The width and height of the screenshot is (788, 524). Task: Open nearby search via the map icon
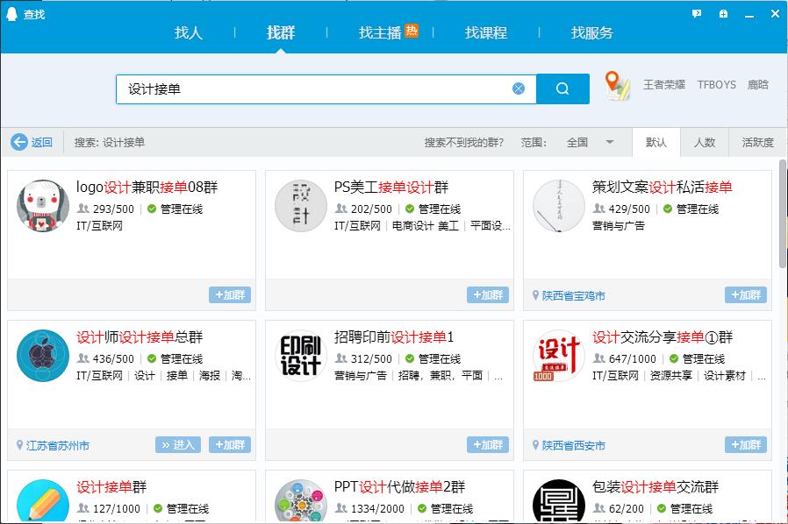(618, 85)
